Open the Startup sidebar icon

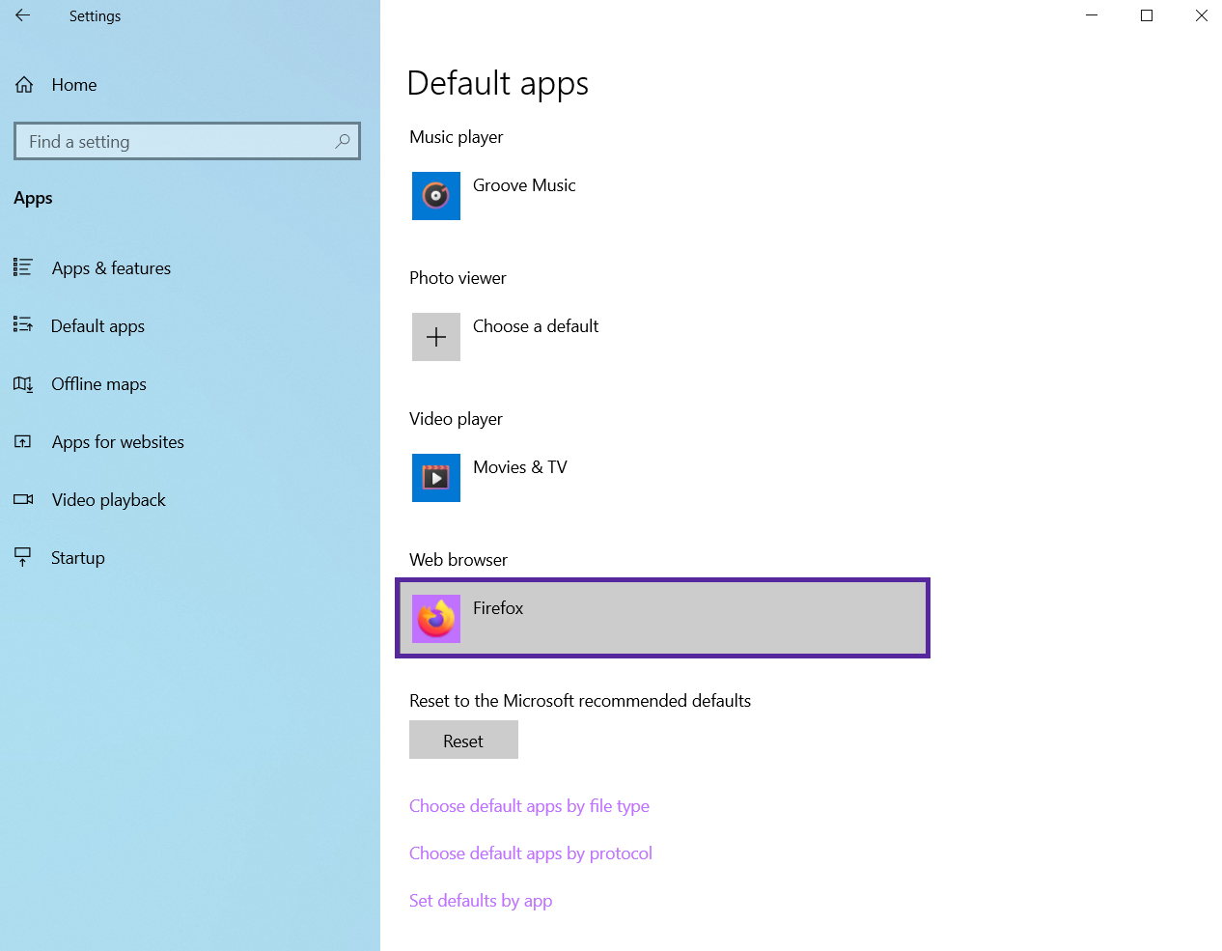tap(23, 557)
